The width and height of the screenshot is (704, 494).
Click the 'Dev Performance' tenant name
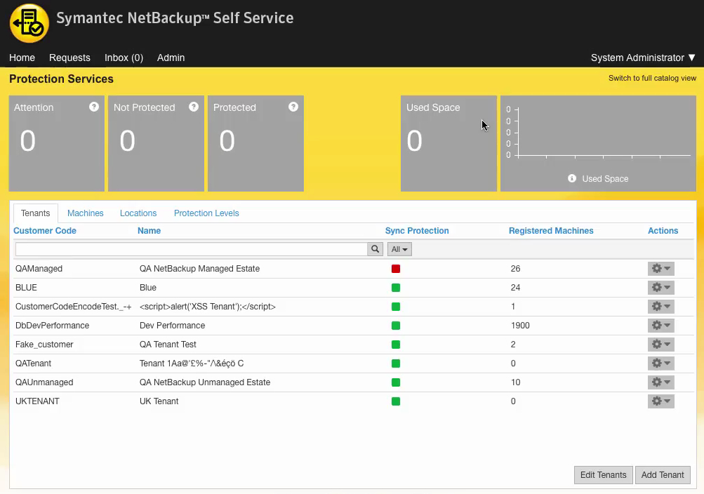coord(173,326)
